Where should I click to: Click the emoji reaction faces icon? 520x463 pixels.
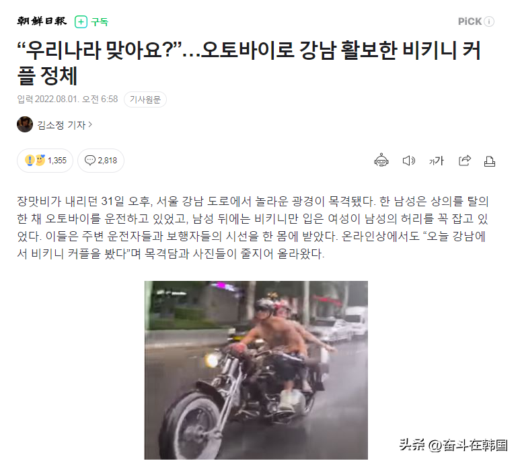pos(35,161)
